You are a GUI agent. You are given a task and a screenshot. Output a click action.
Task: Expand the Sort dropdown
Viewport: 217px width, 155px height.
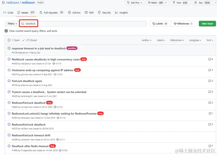tap(209, 40)
